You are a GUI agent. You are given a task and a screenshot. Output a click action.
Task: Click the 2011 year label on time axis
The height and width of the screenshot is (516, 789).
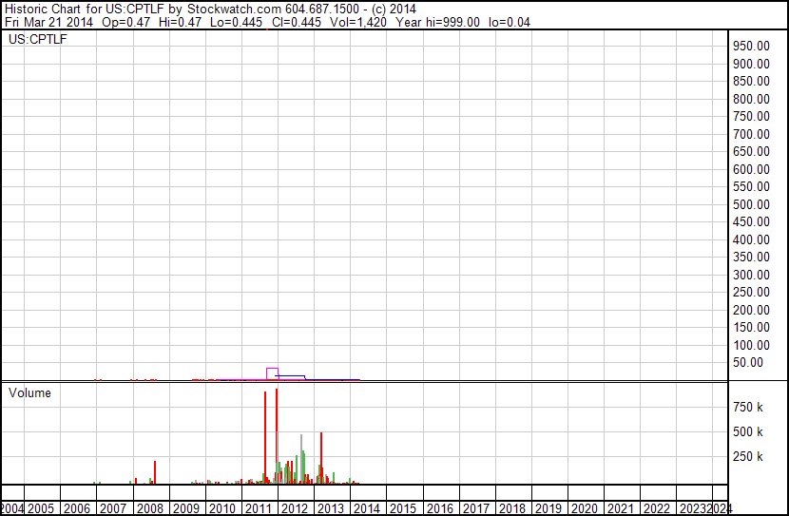pyautogui.click(x=259, y=508)
